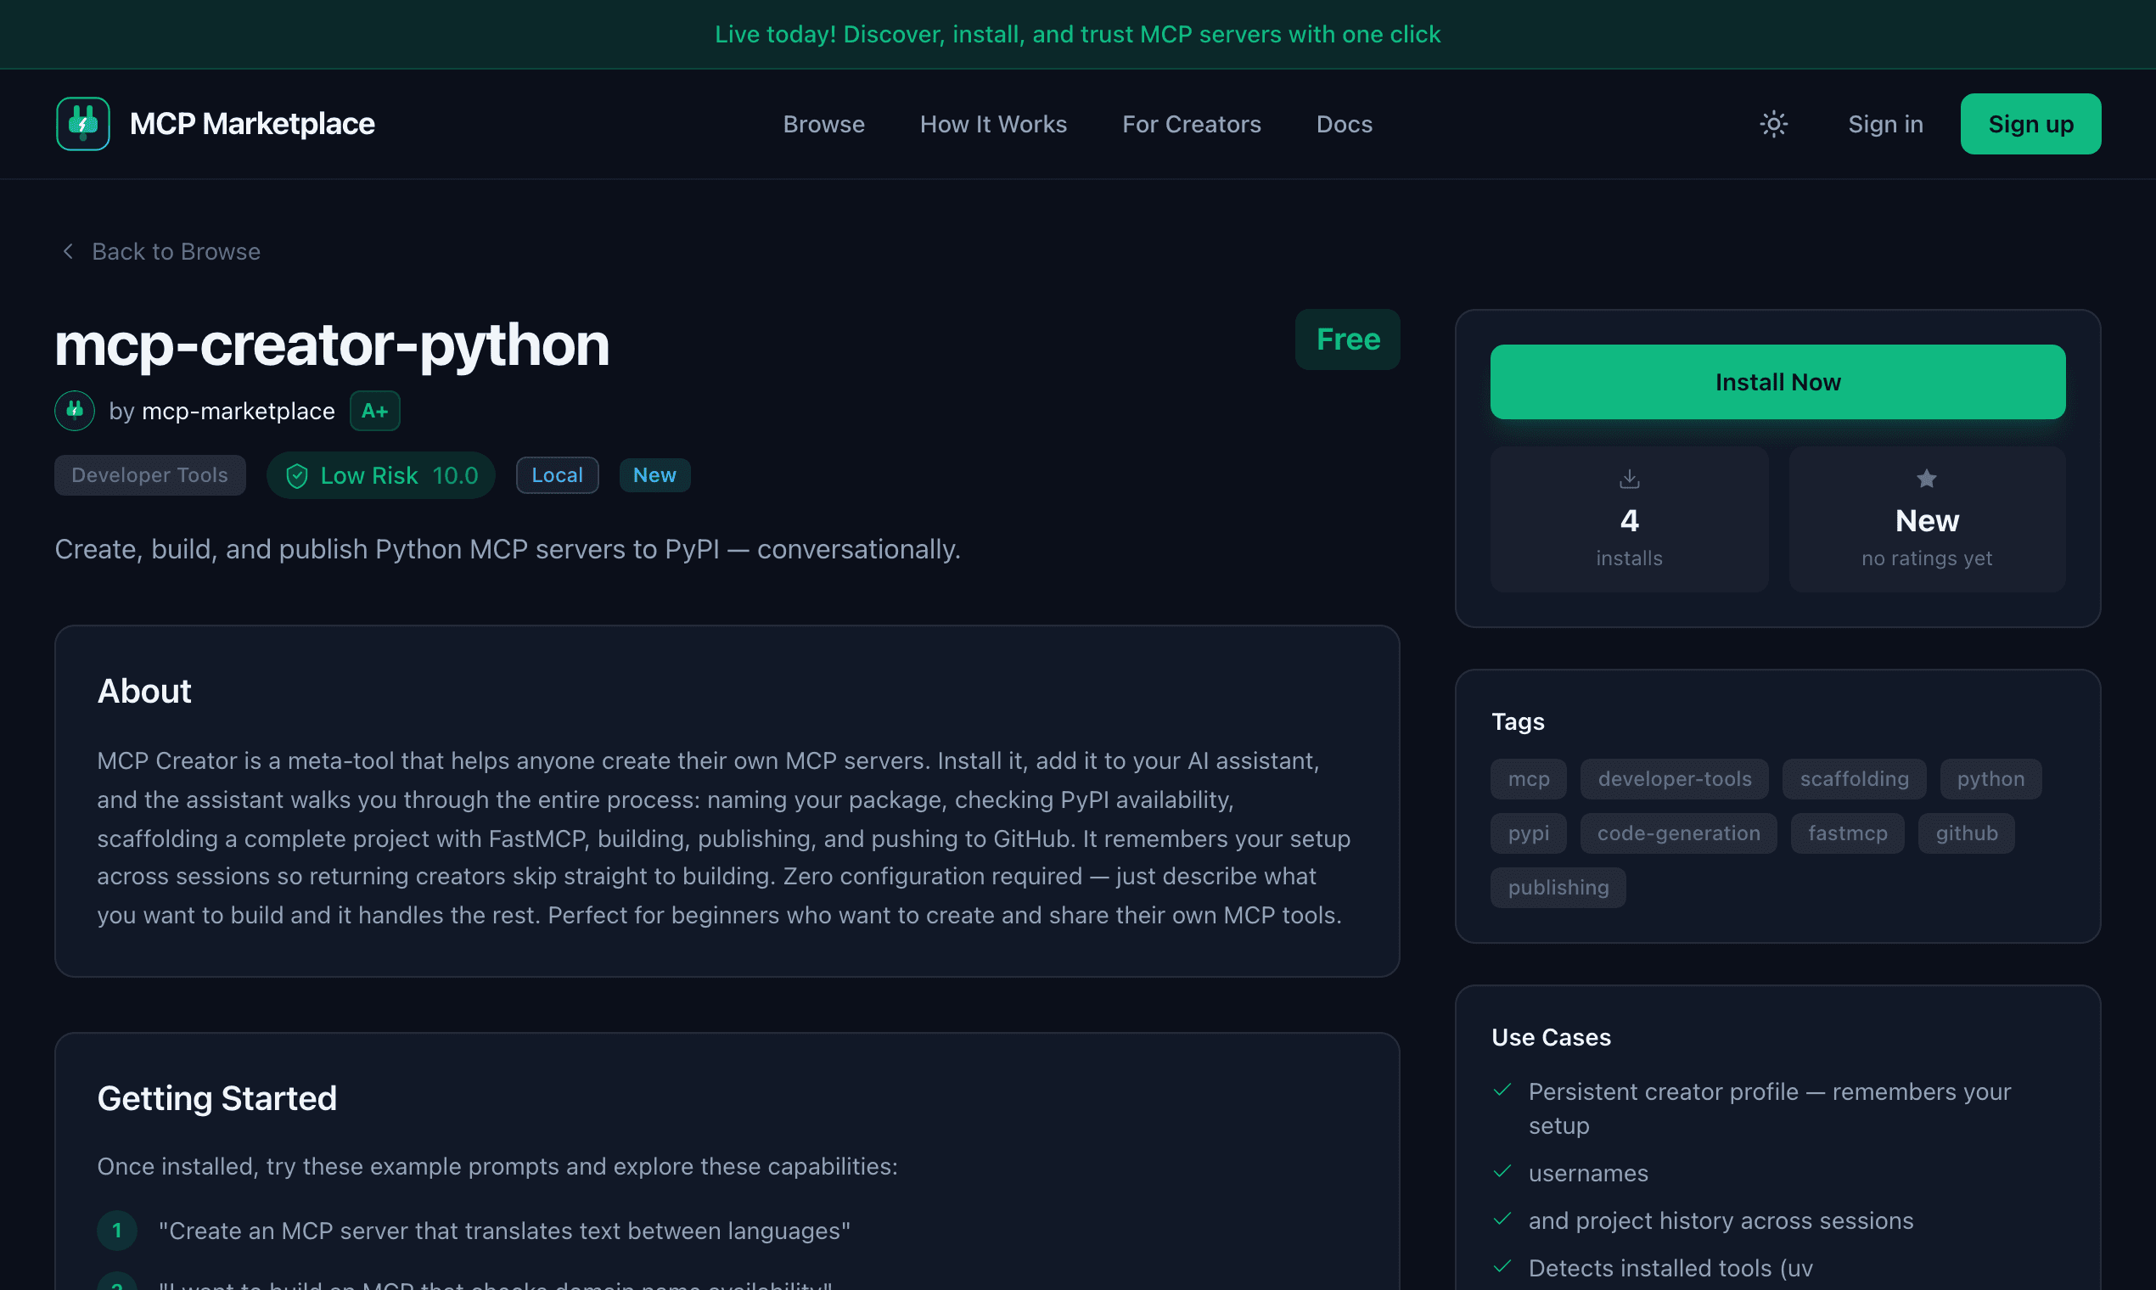Click the mcp-marketplace author avatar icon
2156x1290 pixels.
[75, 410]
